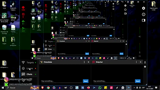Screen dimensions: 160x90
Task: Select 'lugares para visitar' folder on desktop
Action: (153, 6)
